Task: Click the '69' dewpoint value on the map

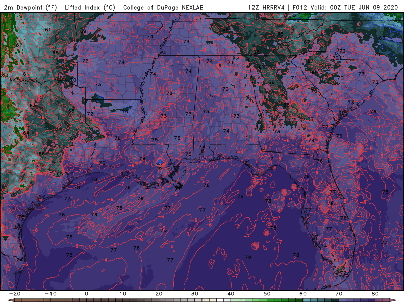Action: point(83,31)
